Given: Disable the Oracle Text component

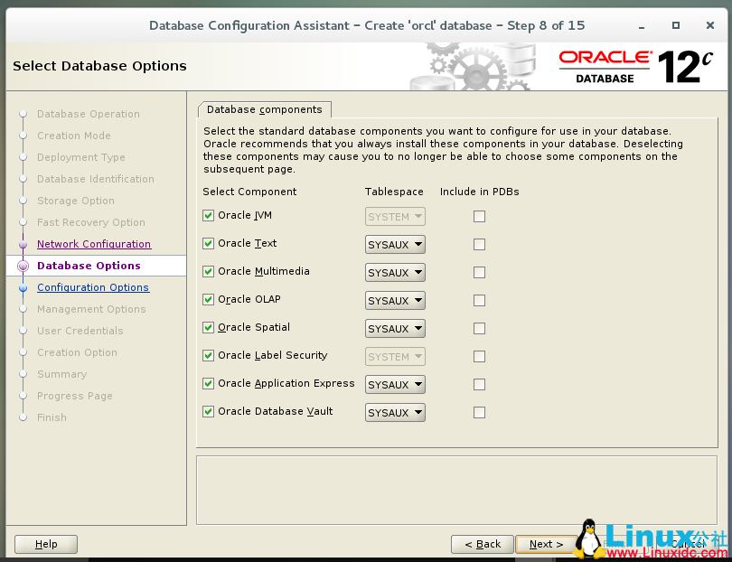Looking at the screenshot, I should (x=209, y=243).
